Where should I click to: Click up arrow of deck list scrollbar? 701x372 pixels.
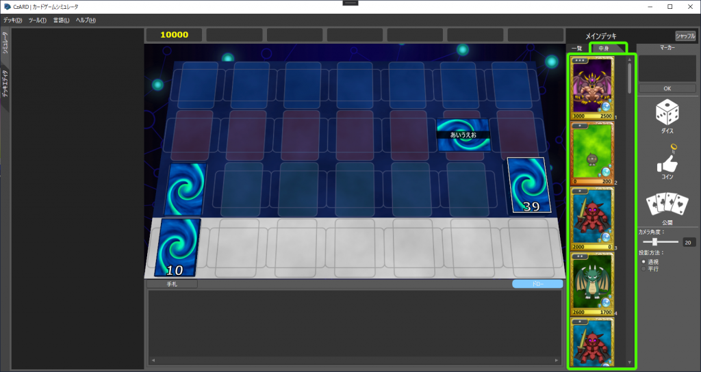point(630,59)
